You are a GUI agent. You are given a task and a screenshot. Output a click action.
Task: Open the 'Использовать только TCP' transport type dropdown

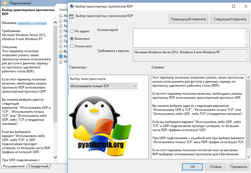104,86
